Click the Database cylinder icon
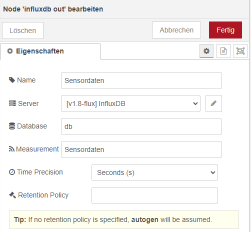Viewport: 251px width, 232px height. (12, 126)
